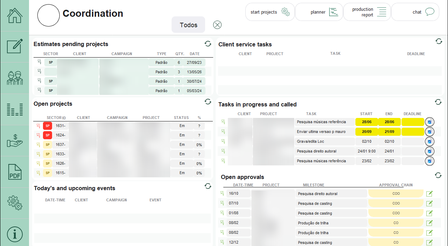This screenshot has height=246, width=448.
Task: Edit the 07/10 Pesquisa de casting approval
Action: pos(429,203)
